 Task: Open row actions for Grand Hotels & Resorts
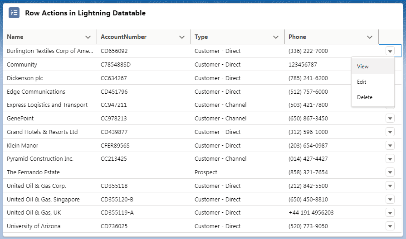point(390,132)
